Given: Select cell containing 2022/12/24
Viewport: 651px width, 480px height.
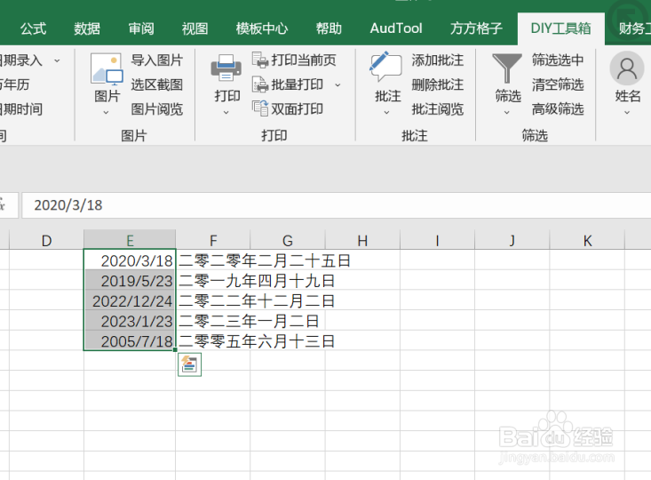Looking at the screenshot, I should (x=130, y=300).
